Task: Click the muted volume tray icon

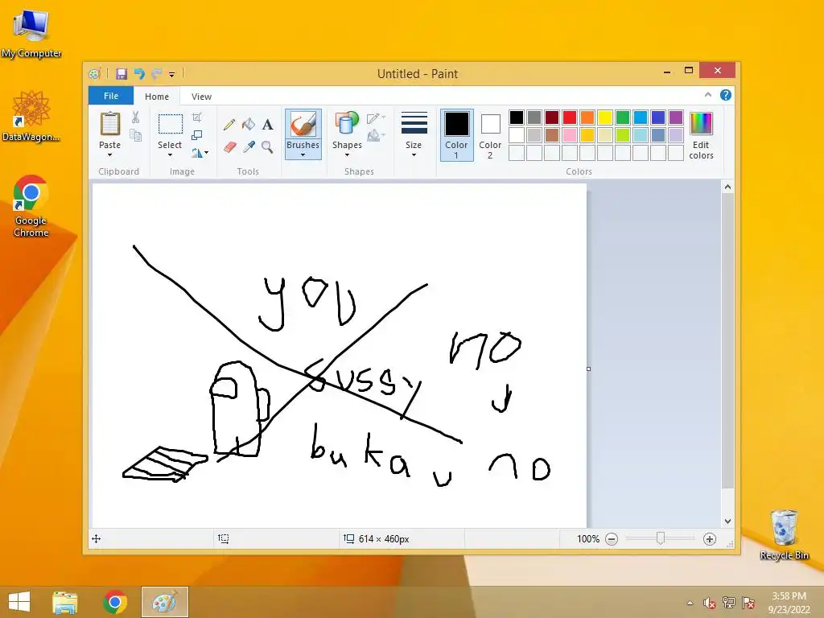Action: [709, 603]
